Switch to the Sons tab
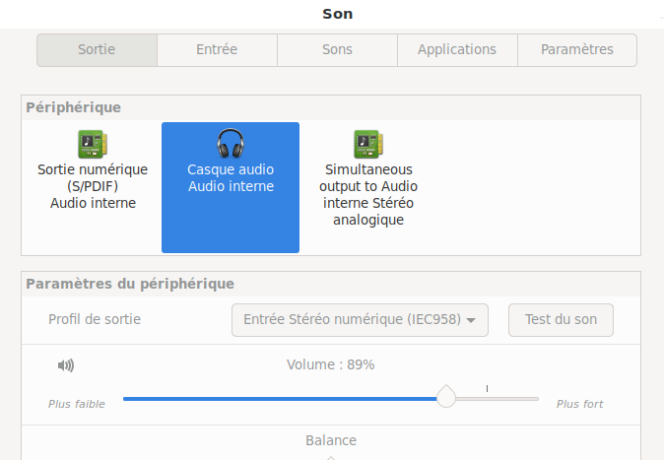 click(x=337, y=49)
